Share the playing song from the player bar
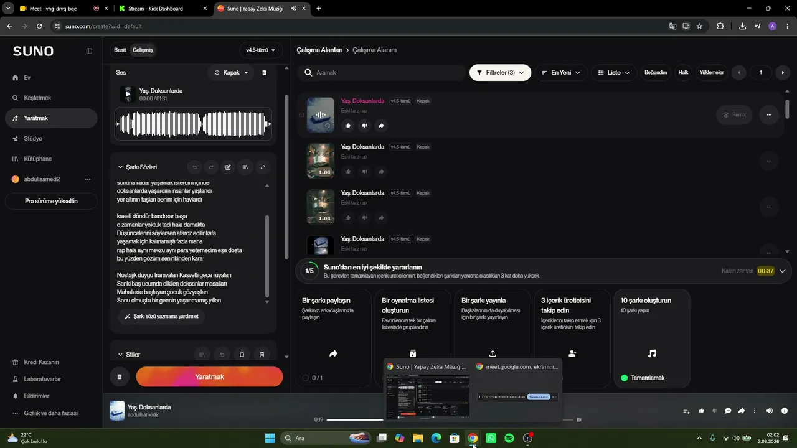Screen dimensions: 797x448 point(742,411)
